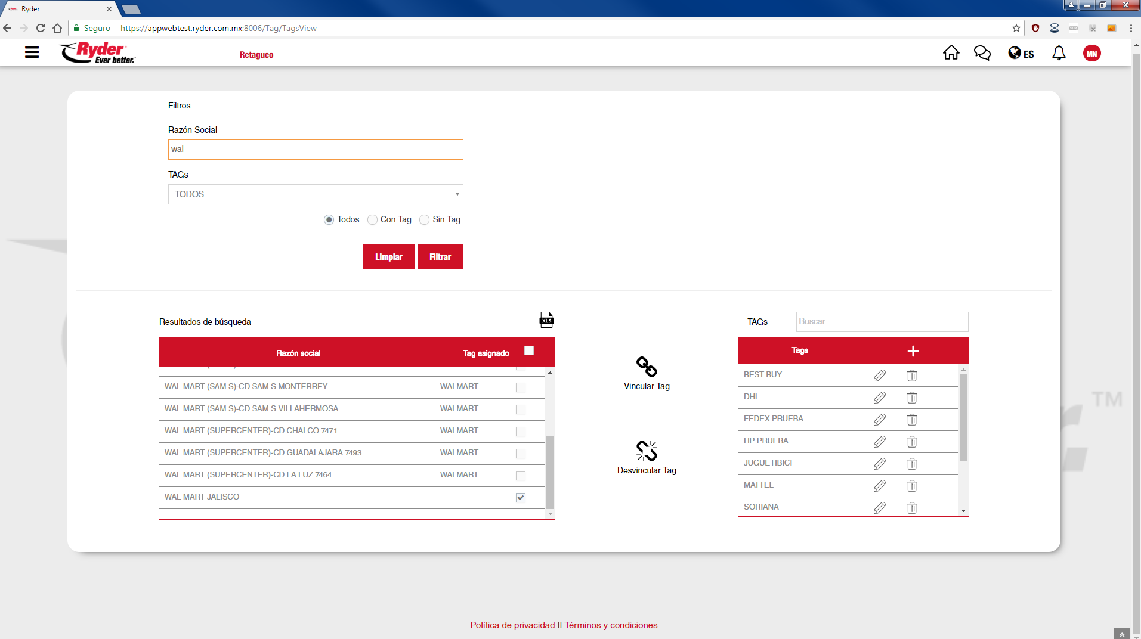Open the chat messages icon

click(x=982, y=53)
